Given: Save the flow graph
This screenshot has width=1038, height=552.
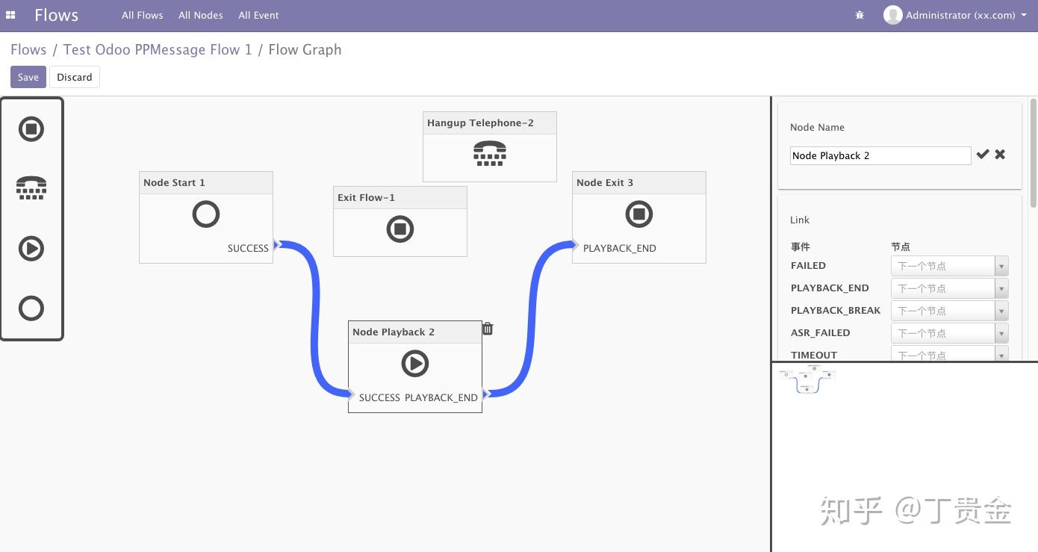Looking at the screenshot, I should pos(28,77).
